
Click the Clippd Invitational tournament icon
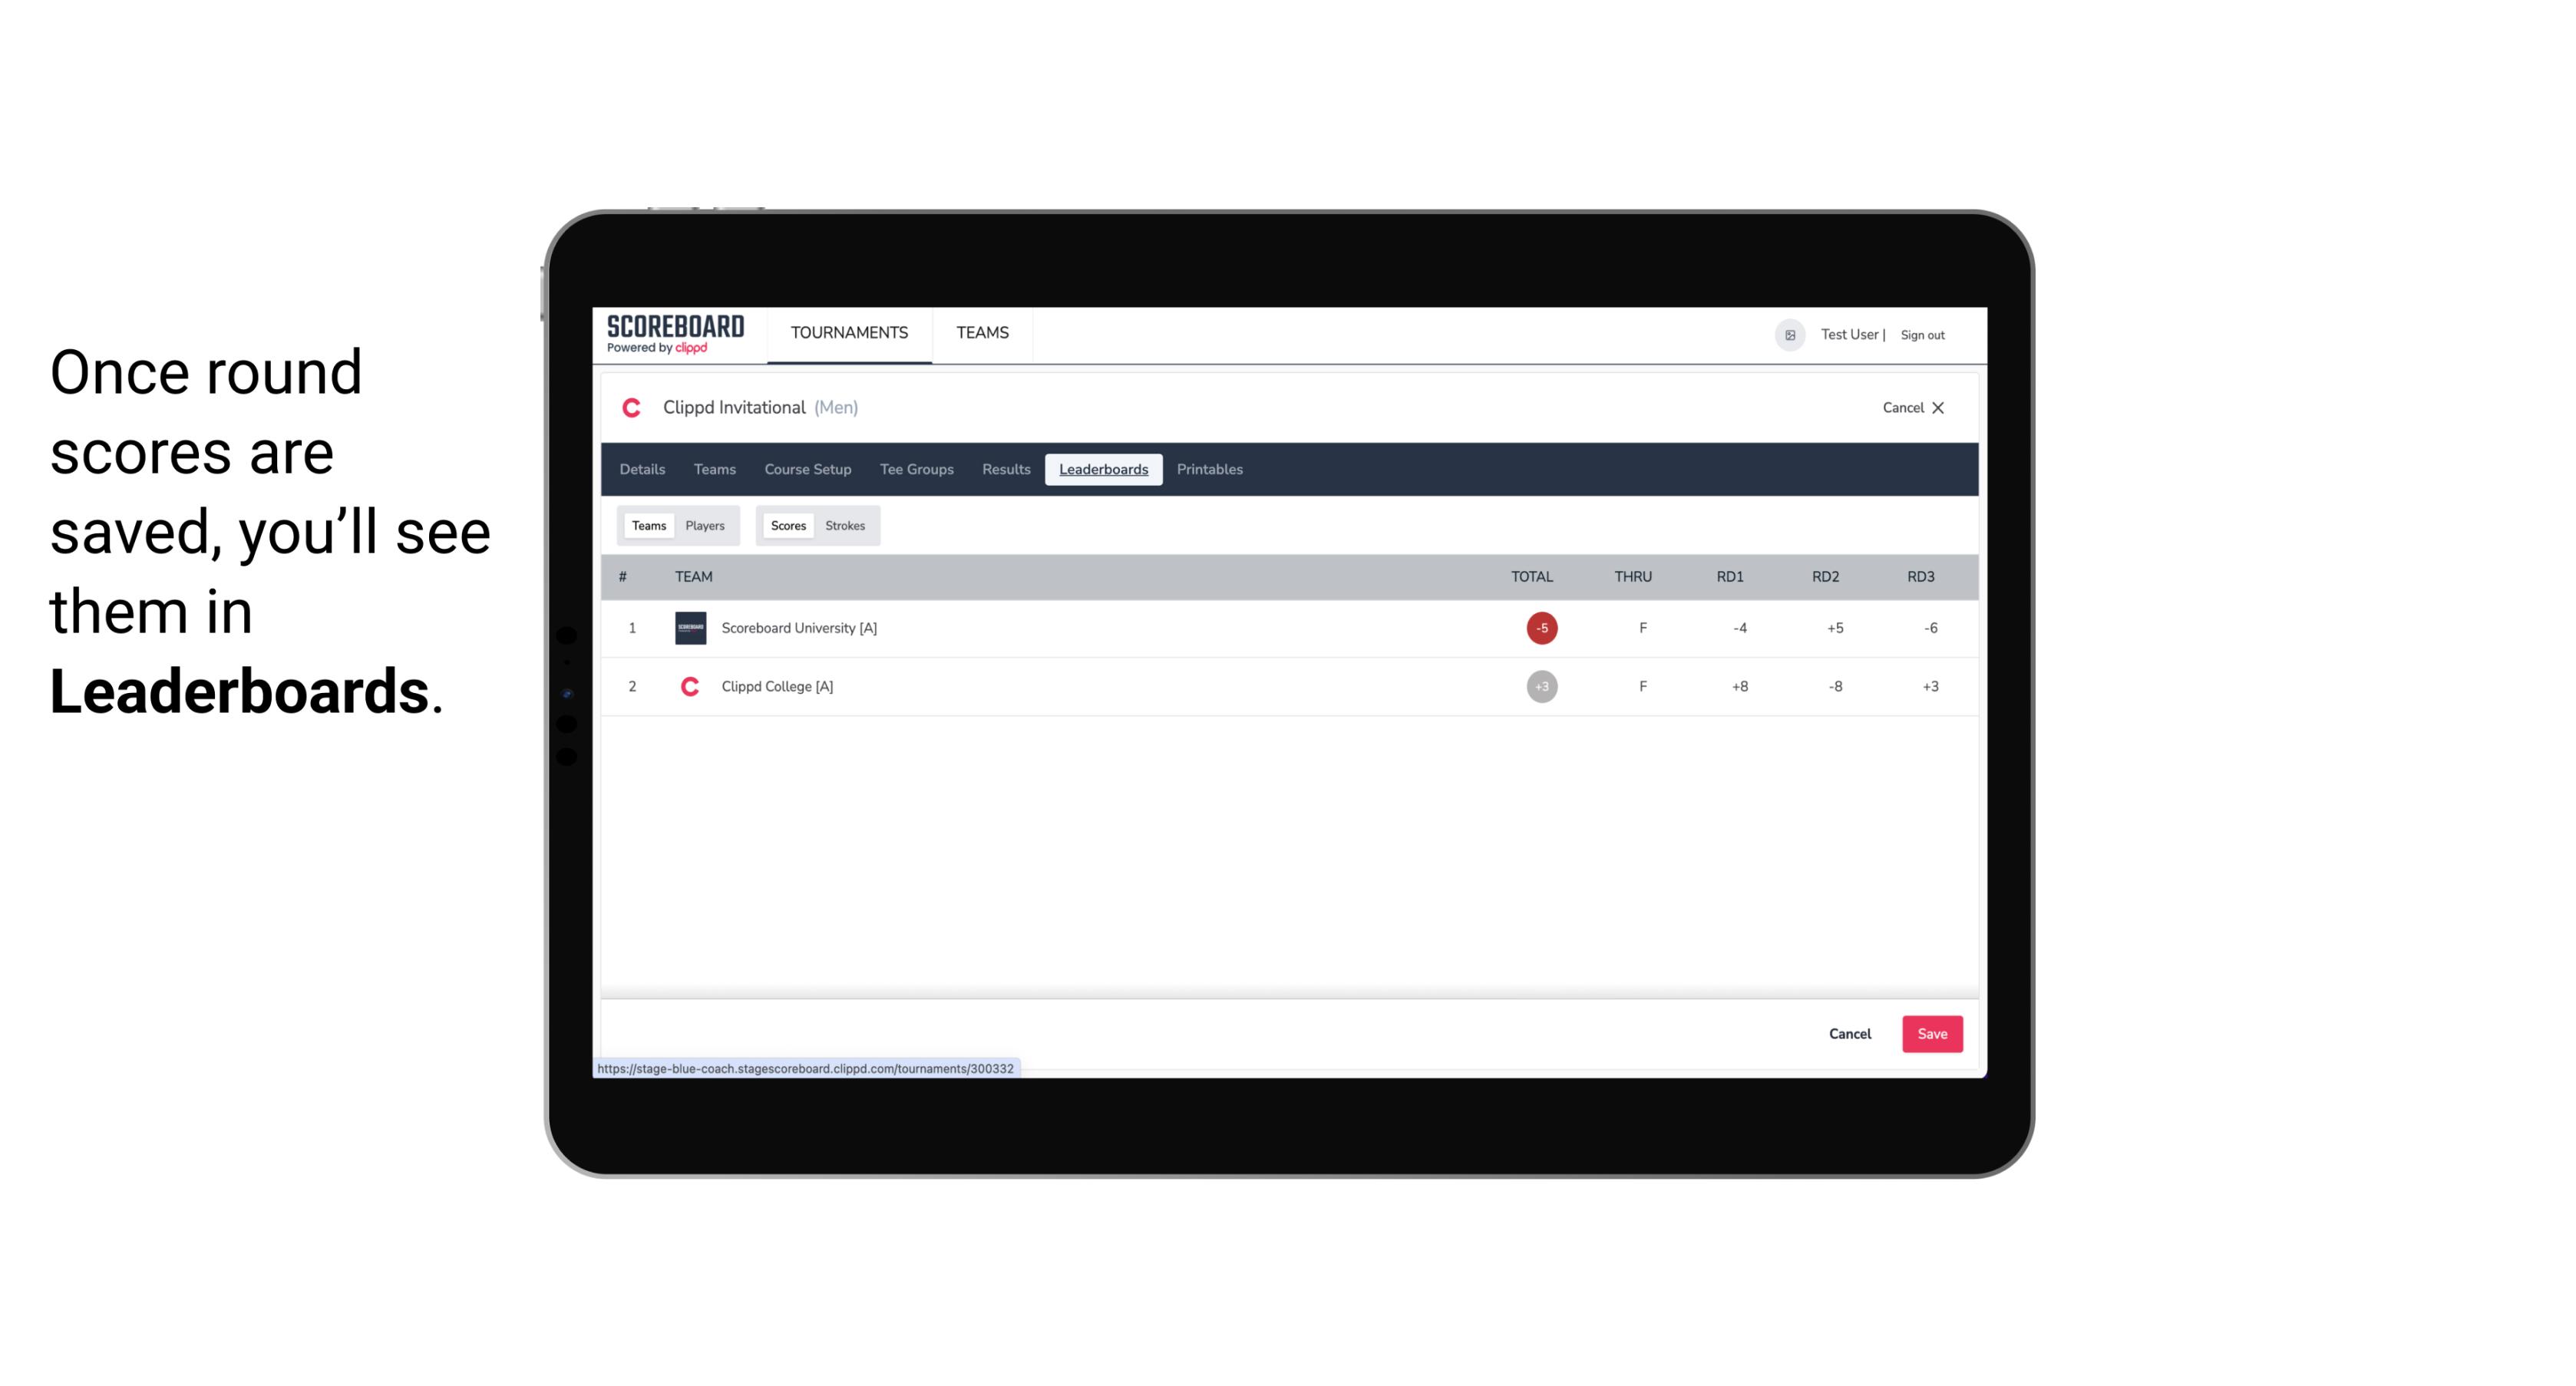point(635,406)
